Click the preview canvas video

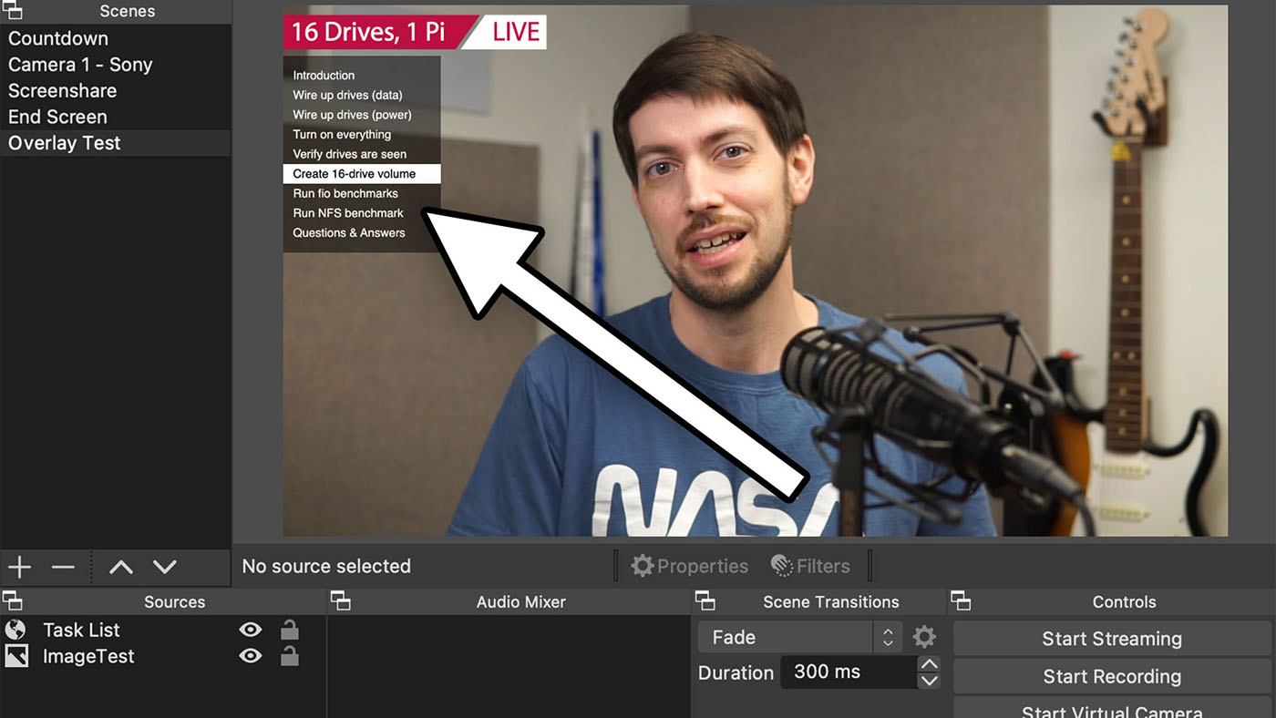point(755,271)
